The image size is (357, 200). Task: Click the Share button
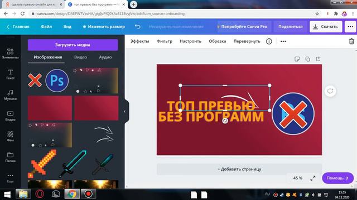pyautogui.click(x=290, y=27)
